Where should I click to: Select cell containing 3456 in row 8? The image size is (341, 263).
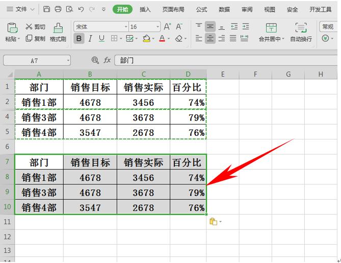[x=143, y=177]
